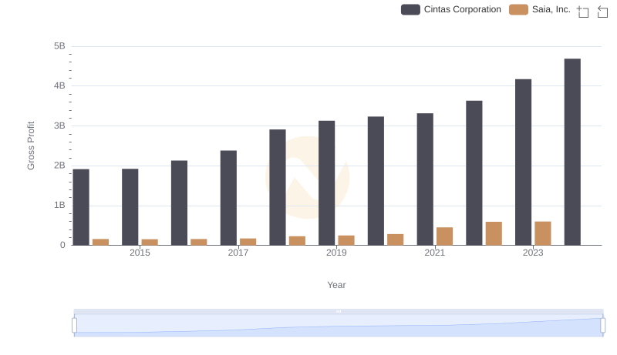Image resolution: width=617 pixels, height=355 pixels.
Task: Click the Cintas bar for 2016
Action: click(179, 203)
